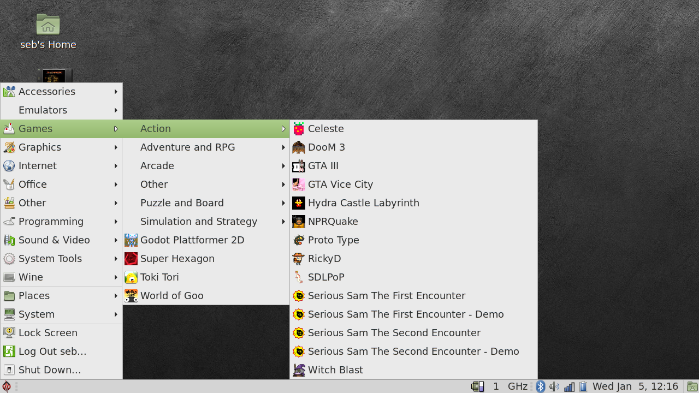This screenshot has width=699, height=393.
Task: Expand the Puzzle and Board submenu
Action: tap(182, 203)
